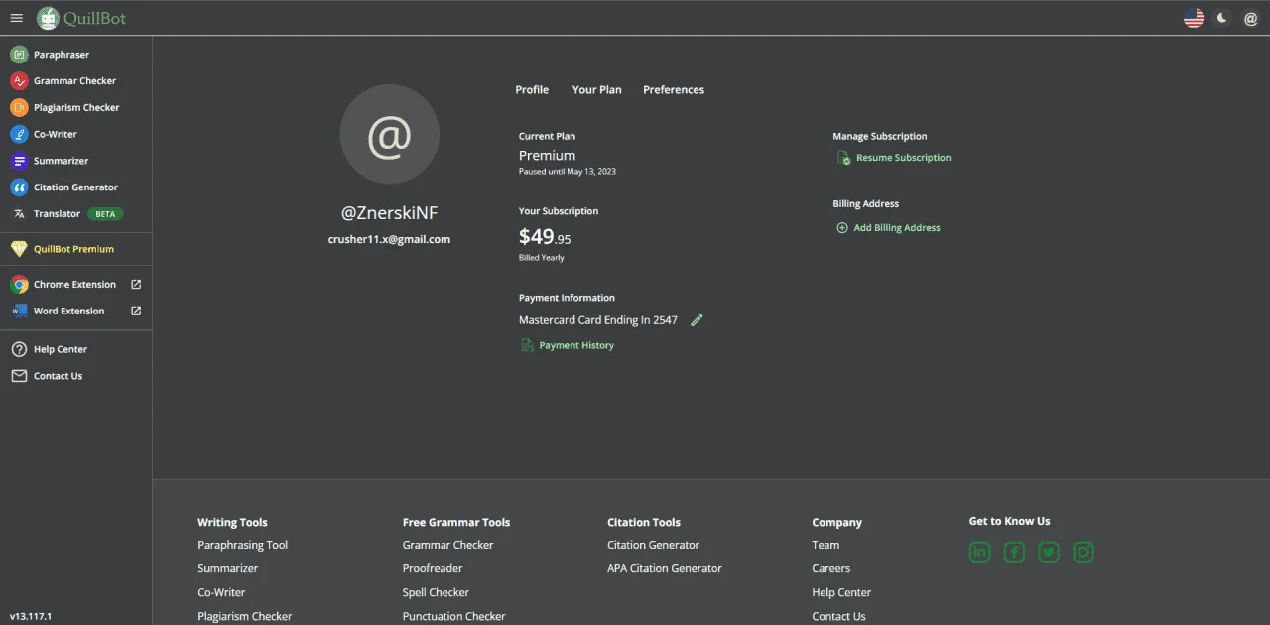Open Spell Checker footer link
The height and width of the screenshot is (625, 1270).
click(436, 592)
